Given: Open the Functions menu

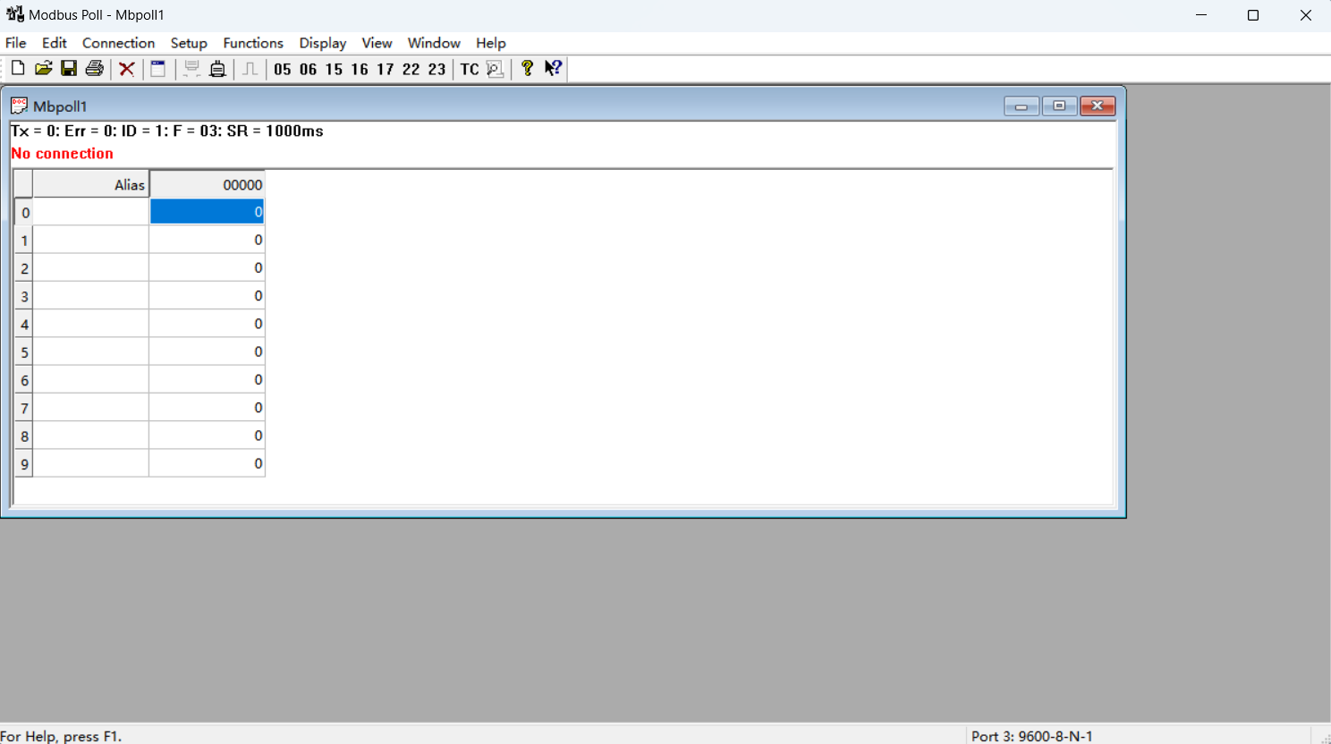Looking at the screenshot, I should click(x=253, y=43).
